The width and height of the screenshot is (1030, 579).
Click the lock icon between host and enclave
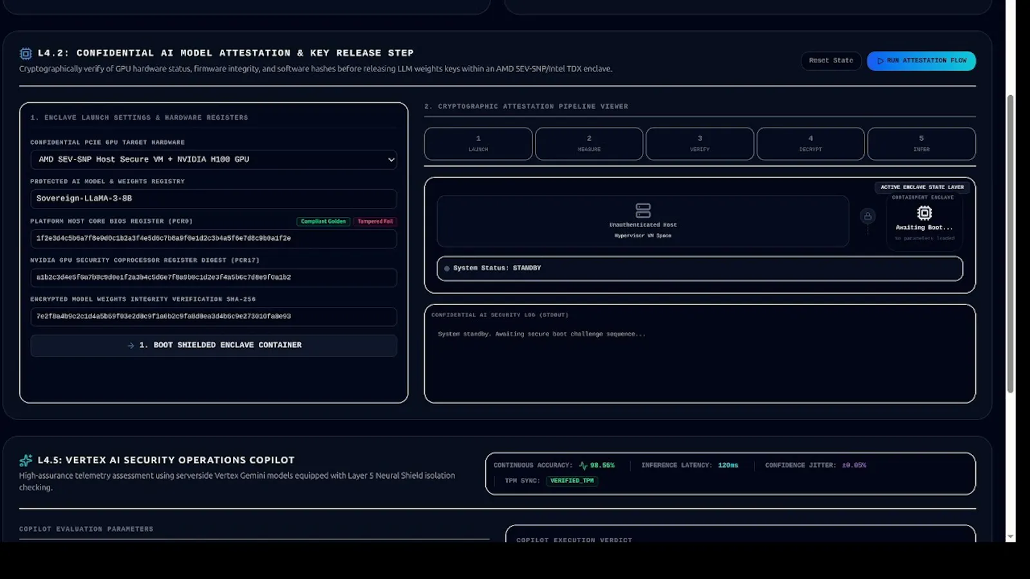(x=868, y=216)
